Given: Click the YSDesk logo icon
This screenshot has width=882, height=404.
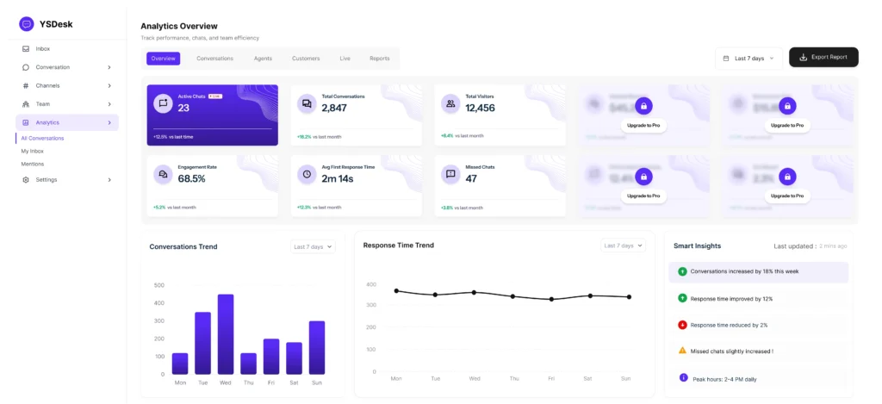Looking at the screenshot, I should coord(27,24).
